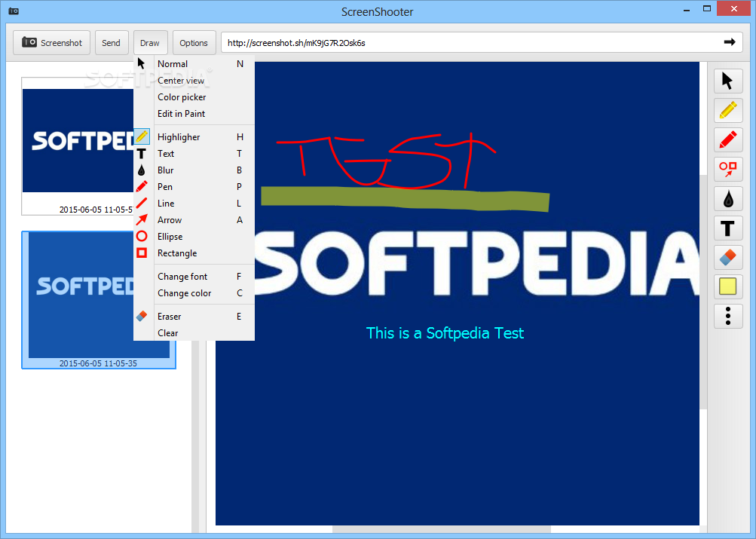Image resolution: width=756 pixels, height=539 pixels.
Task: Open the shapes tool in right toolbar
Action: pos(728,169)
